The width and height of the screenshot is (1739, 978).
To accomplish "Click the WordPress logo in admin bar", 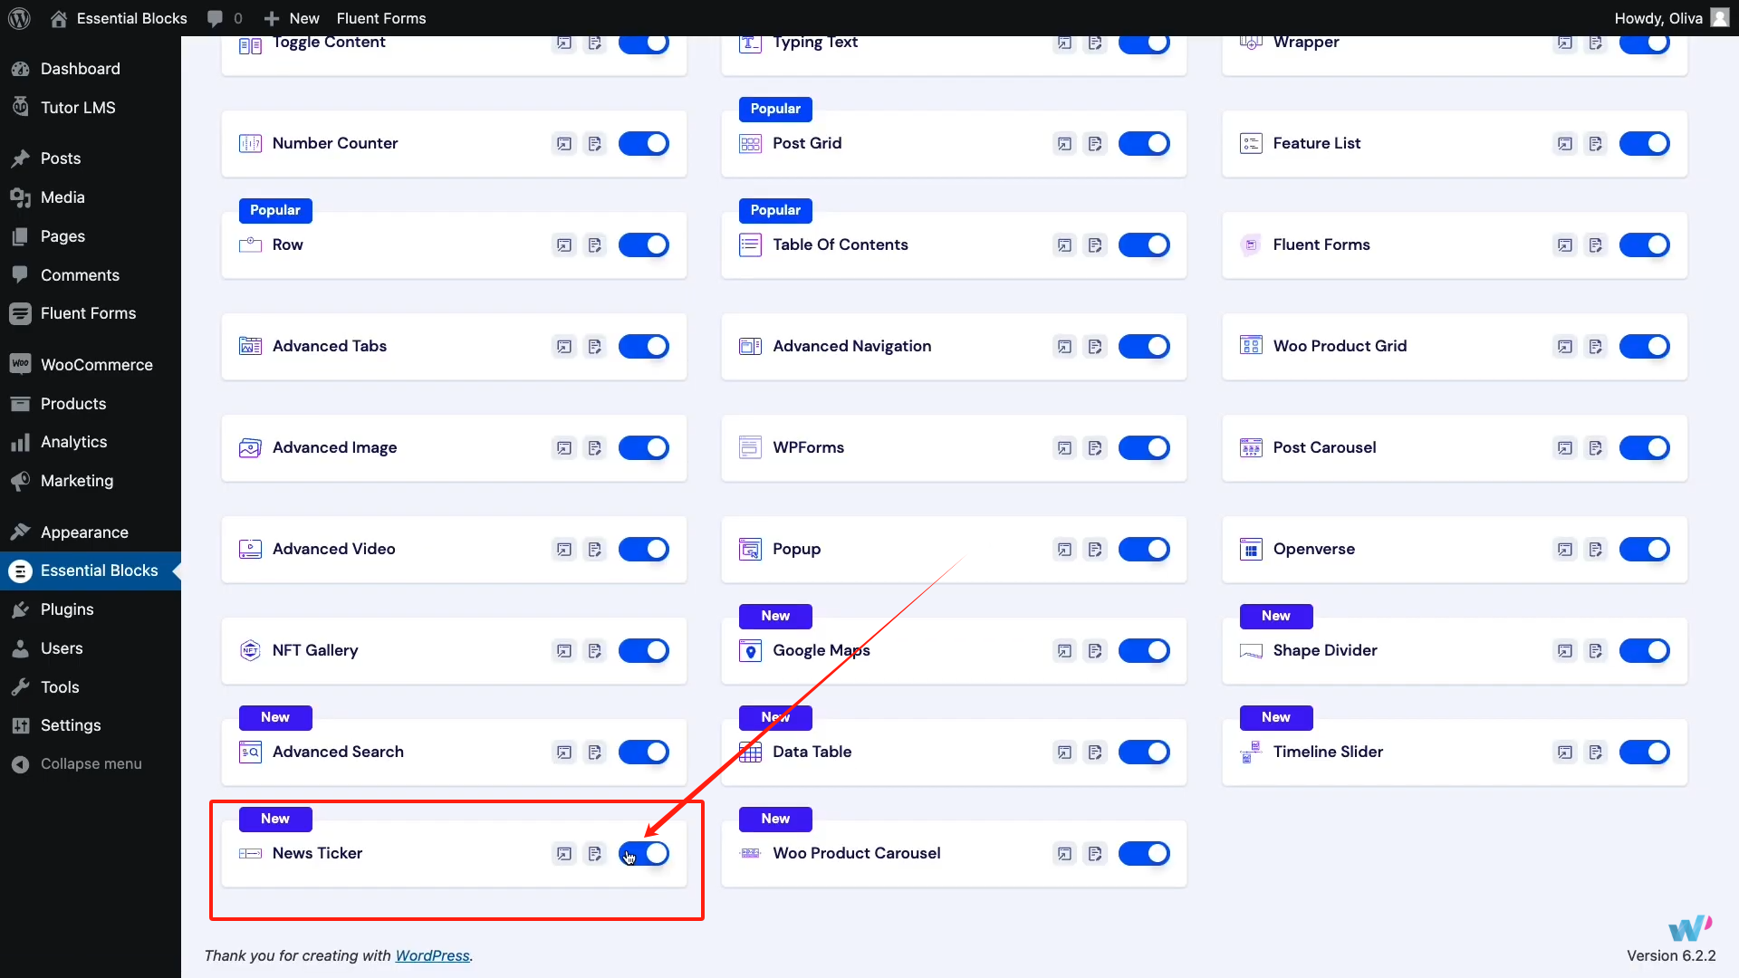I will coord(19,18).
